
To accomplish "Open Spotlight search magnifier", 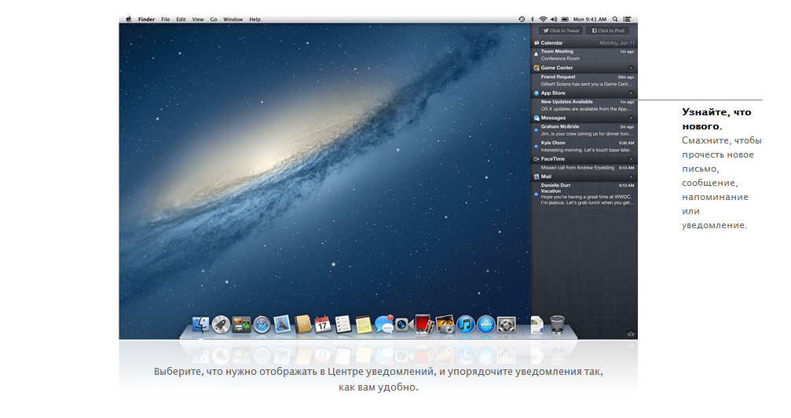I will pyautogui.click(x=616, y=19).
